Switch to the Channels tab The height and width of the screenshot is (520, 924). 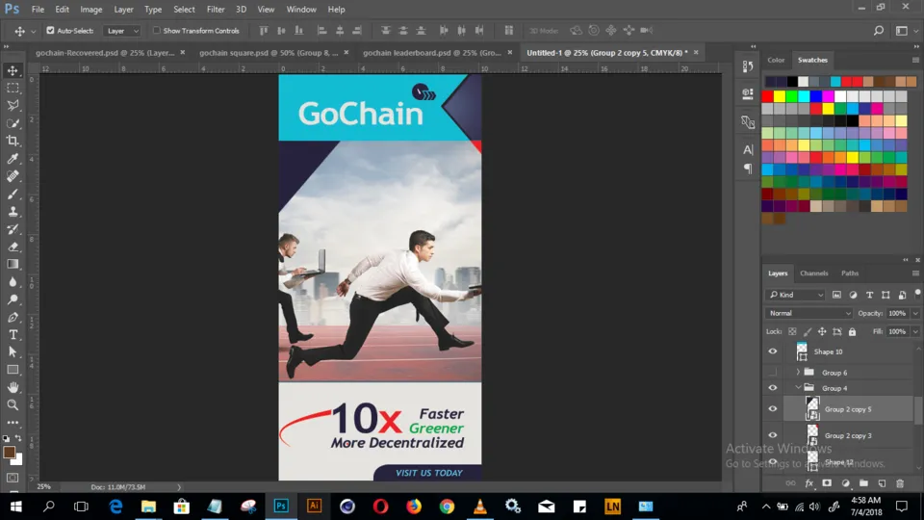(x=814, y=273)
